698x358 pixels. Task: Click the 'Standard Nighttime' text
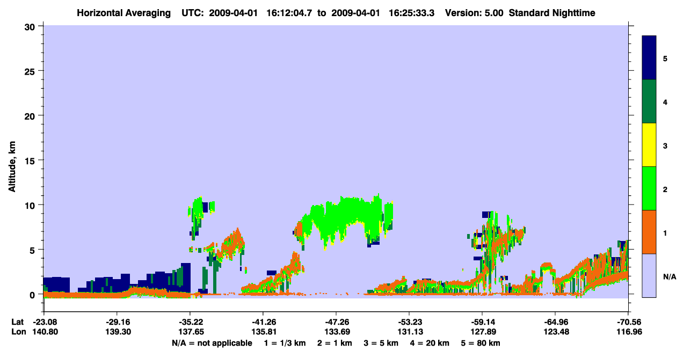pos(552,12)
